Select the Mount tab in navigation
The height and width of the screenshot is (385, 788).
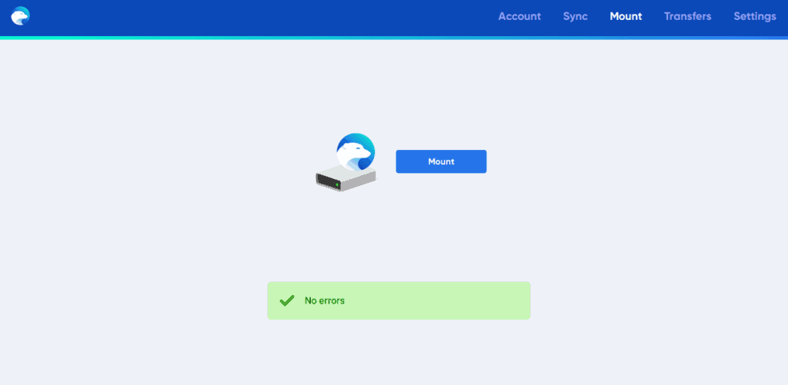(x=626, y=16)
